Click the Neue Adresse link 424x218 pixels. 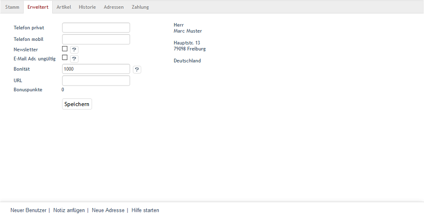click(108, 210)
